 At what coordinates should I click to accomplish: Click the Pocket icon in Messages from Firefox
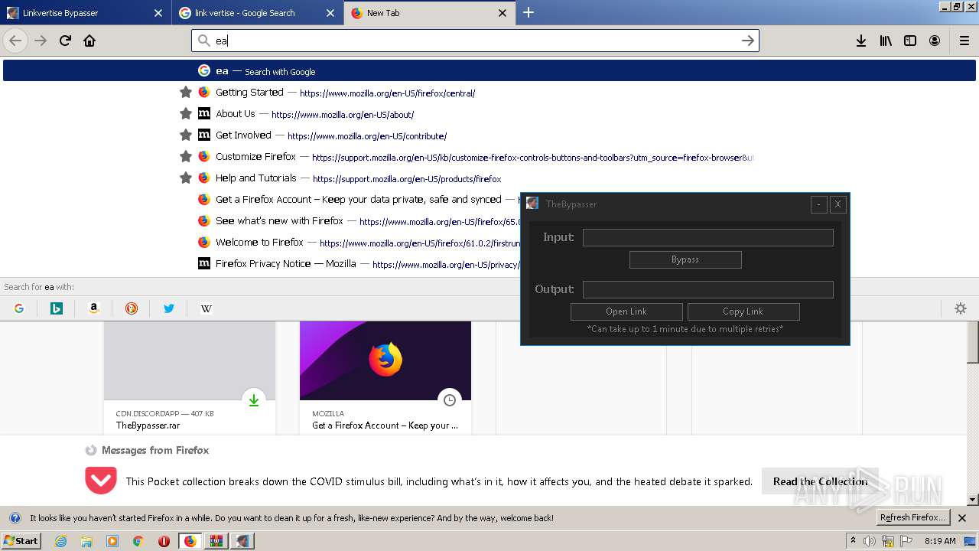[101, 481]
